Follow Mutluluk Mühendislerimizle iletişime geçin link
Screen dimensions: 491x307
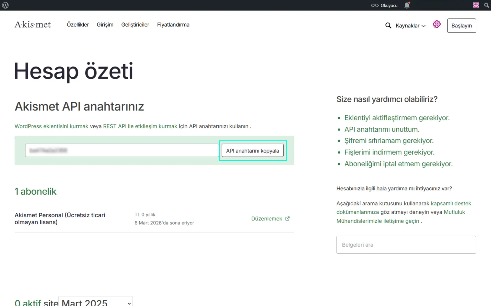pyautogui.click(x=400, y=216)
